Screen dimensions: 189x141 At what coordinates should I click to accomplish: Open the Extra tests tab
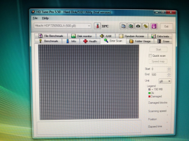160,36
